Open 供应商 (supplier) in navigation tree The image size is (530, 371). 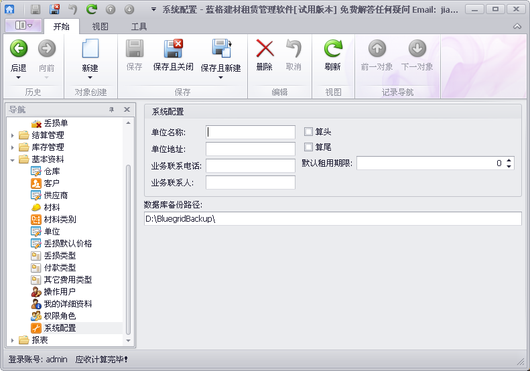tap(56, 196)
